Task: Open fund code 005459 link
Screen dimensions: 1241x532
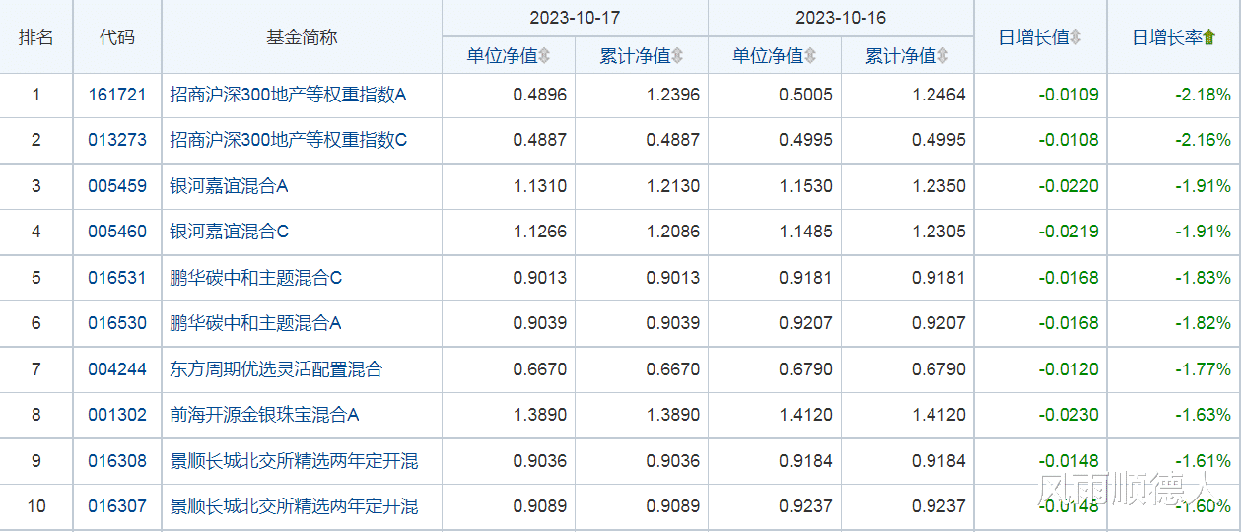Action: (x=116, y=186)
